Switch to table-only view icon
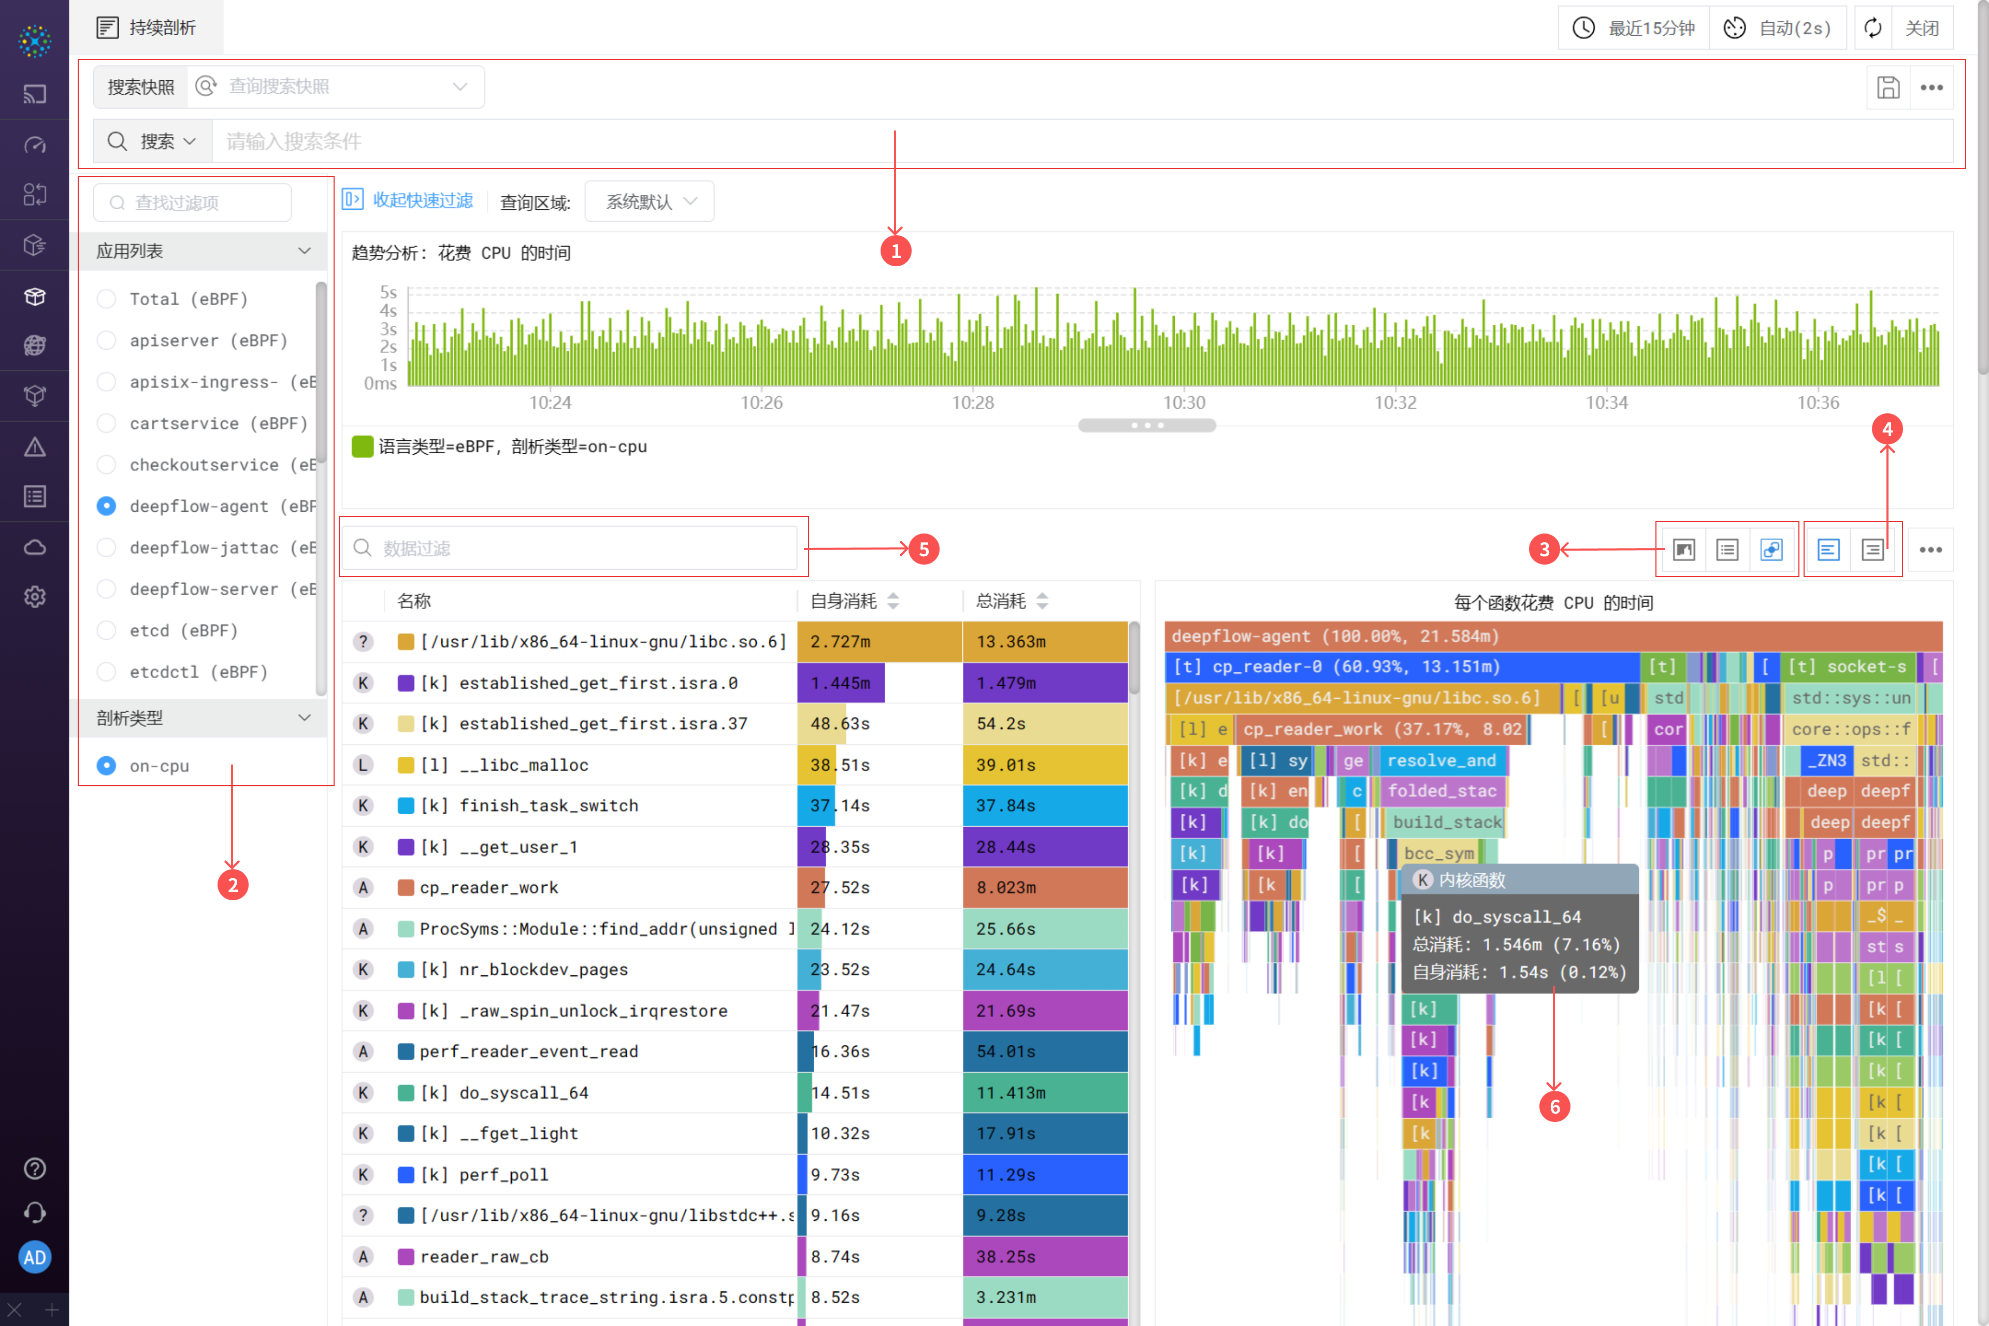 pyautogui.click(x=1727, y=550)
